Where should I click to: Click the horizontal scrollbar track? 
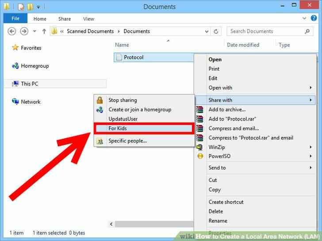(x=154, y=224)
